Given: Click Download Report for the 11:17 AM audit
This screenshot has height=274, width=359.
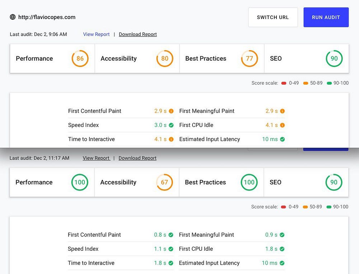Looking at the screenshot, I should pyautogui.click(x=137, y=158).
